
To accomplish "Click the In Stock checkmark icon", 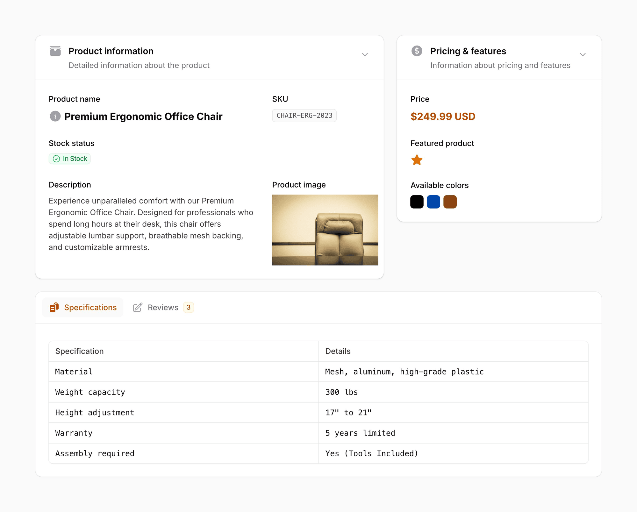I will (56, 159).
